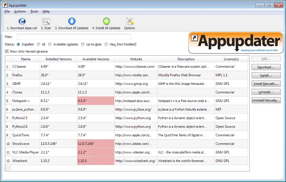Viewport: 286px width, 182px height.
Task: Open the Help menu
Action: pos(46,11)
